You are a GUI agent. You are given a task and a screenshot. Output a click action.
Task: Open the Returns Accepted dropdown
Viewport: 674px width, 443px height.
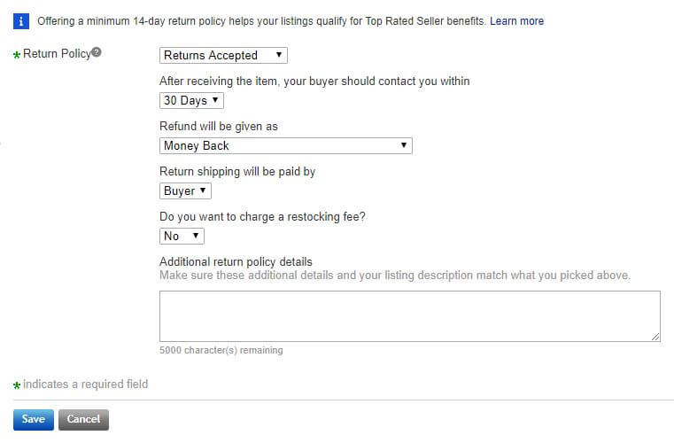(223, 55)
